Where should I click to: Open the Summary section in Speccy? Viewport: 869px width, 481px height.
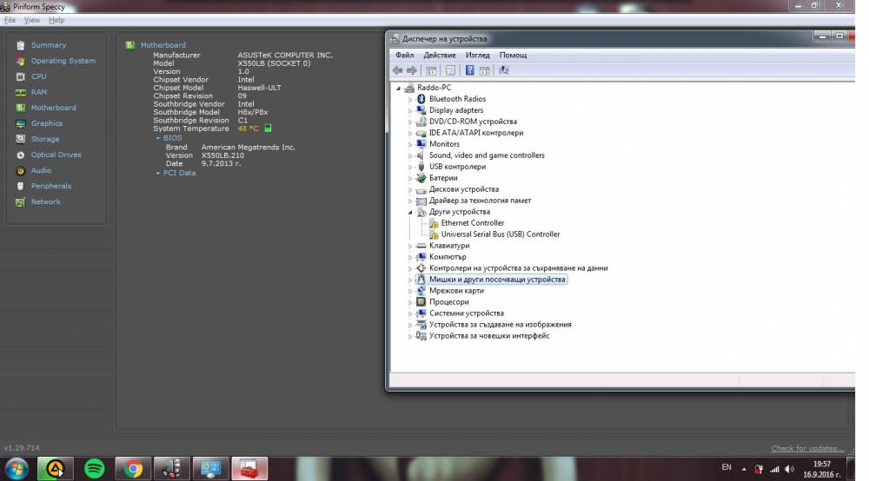coord(48,45)
